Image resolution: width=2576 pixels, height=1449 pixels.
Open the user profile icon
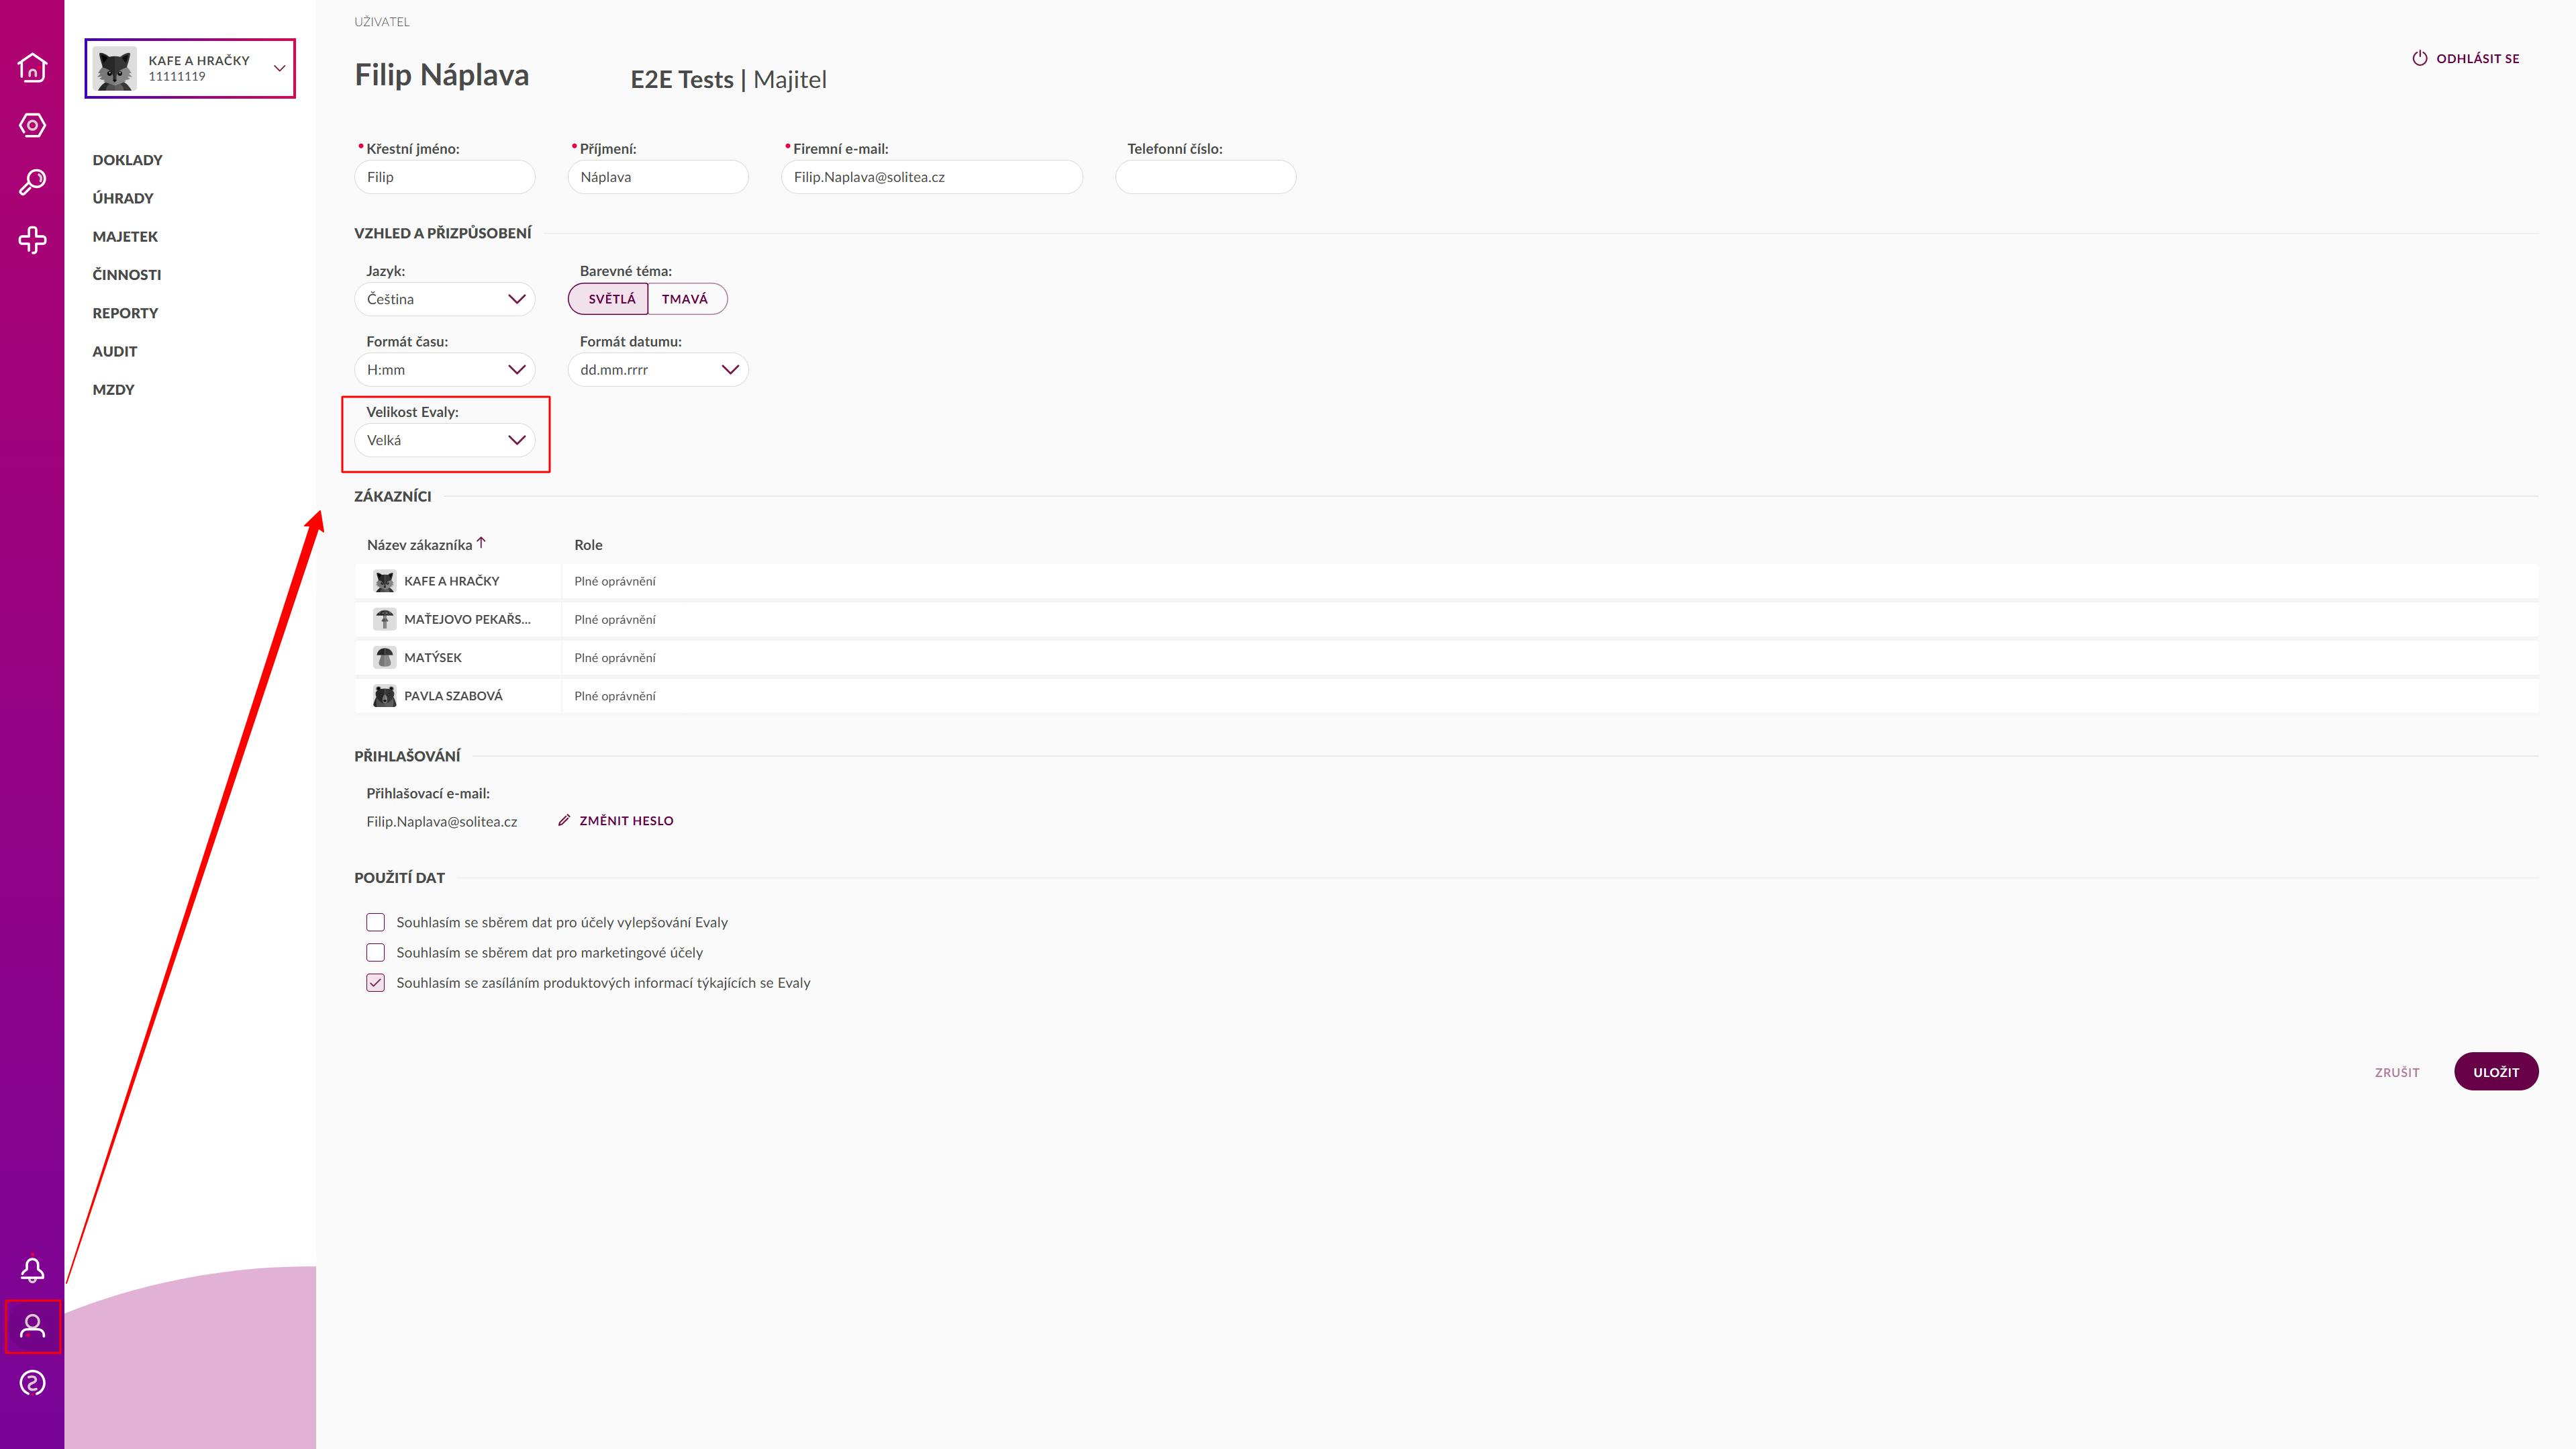[32, 1326]
